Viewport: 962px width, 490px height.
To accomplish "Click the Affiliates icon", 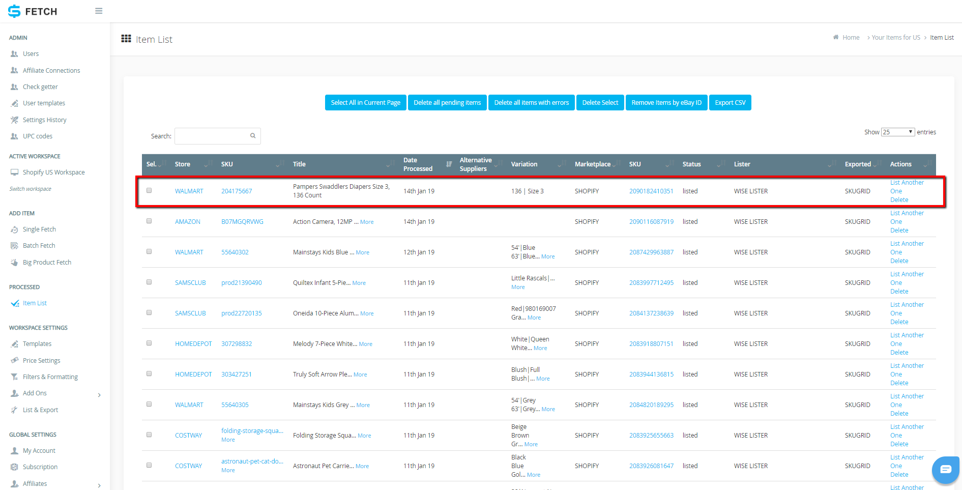I will tap(14, 484).
